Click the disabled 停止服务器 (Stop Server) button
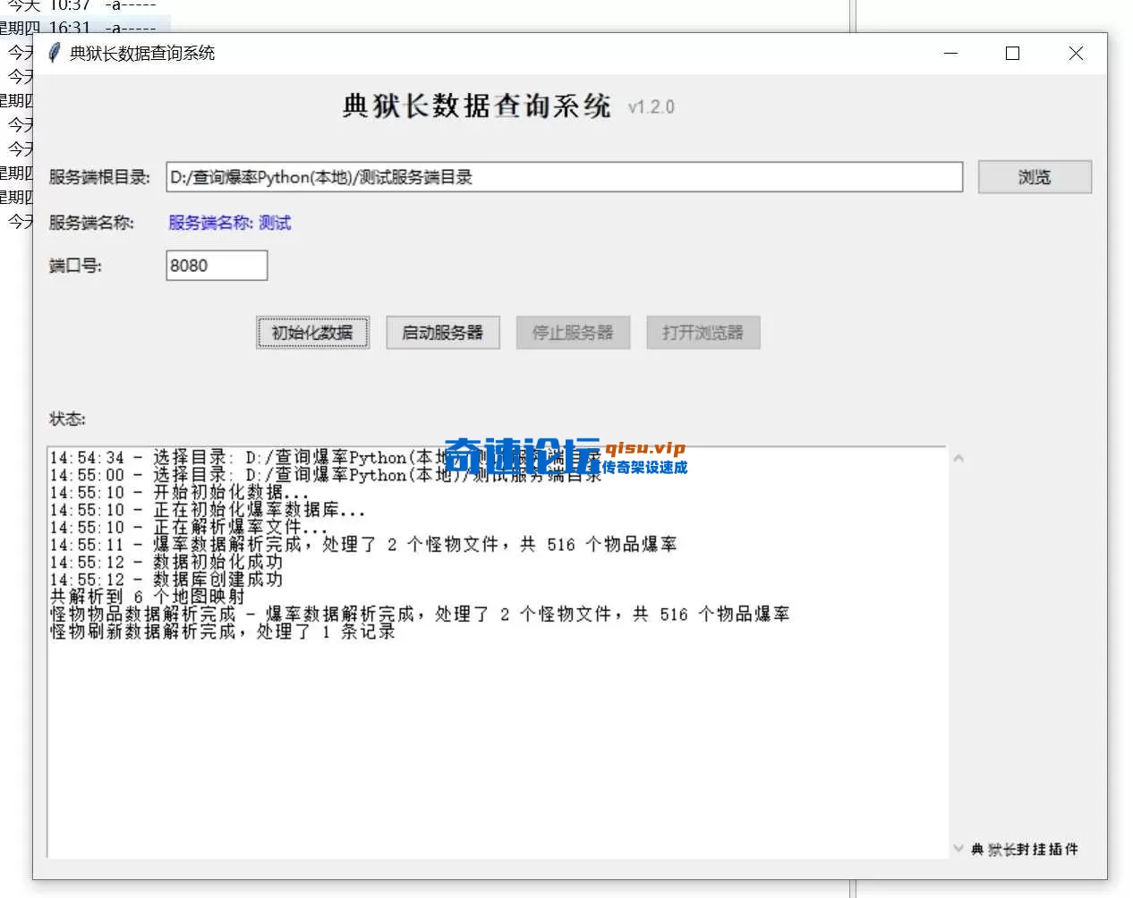The image size is (1133, 898). 573,332
